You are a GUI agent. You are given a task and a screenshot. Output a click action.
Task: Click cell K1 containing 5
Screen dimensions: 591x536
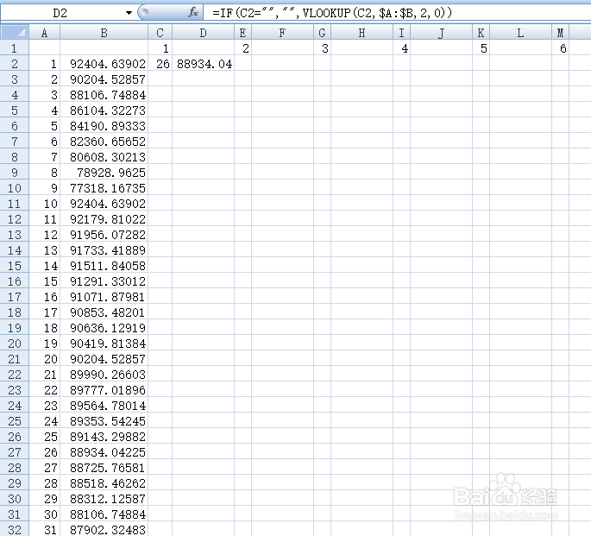tap(481, 48)
